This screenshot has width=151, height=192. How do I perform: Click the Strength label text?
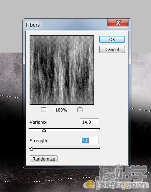38,141
